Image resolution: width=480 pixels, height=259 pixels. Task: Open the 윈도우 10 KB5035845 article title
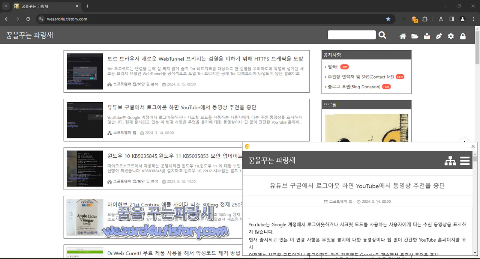click(175, 156)
